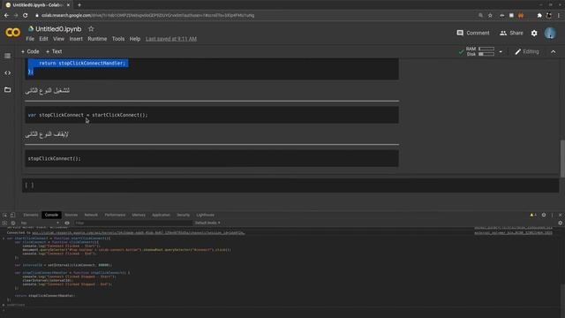This screenshot has width=565, height=318.
Task: Click the DevTools warnings count badge
Action: [x=533, y=215]
